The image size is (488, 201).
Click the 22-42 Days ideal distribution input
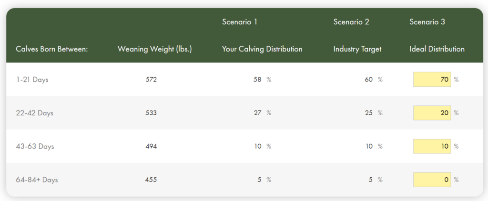click(x=432, y=113)
